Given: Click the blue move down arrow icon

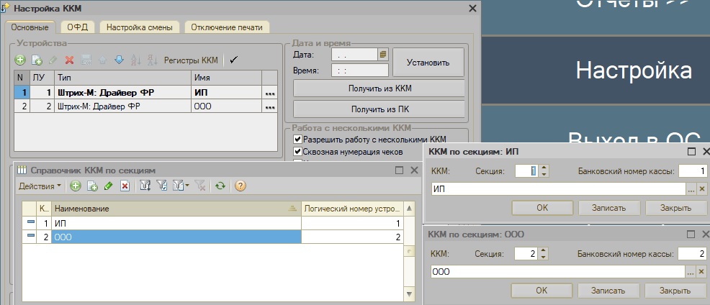Looking at the screenshot, I should [x=120, y=60].
